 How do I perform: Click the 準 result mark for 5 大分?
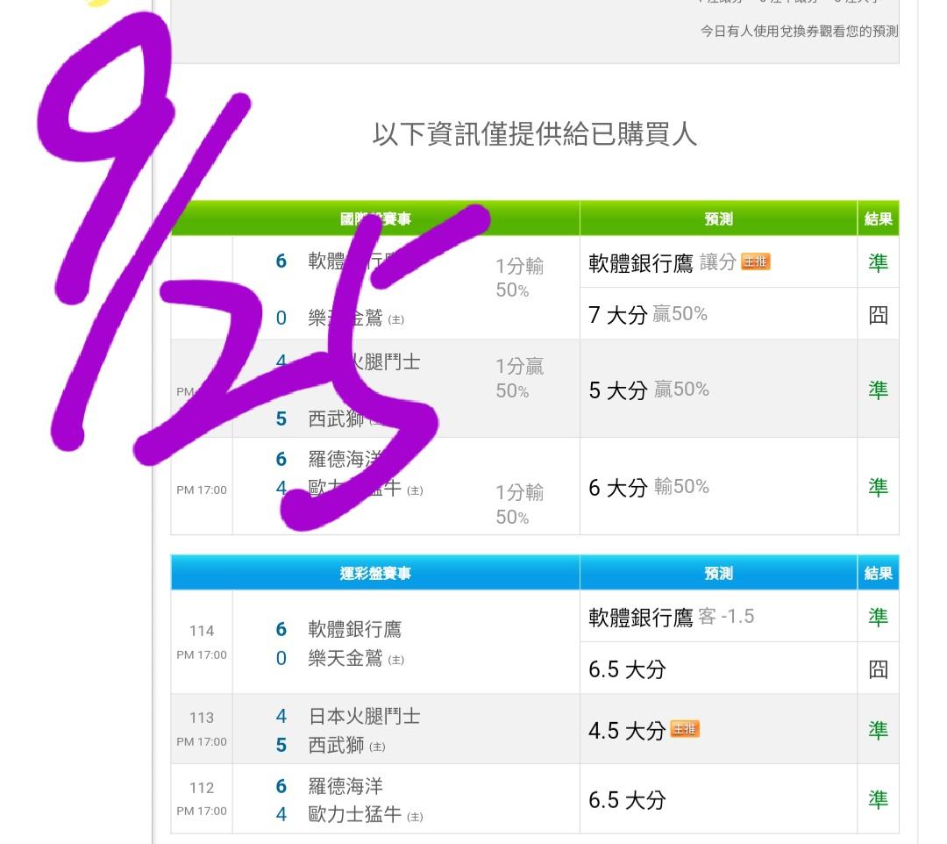pyautogui.click(x=878, y=390)
